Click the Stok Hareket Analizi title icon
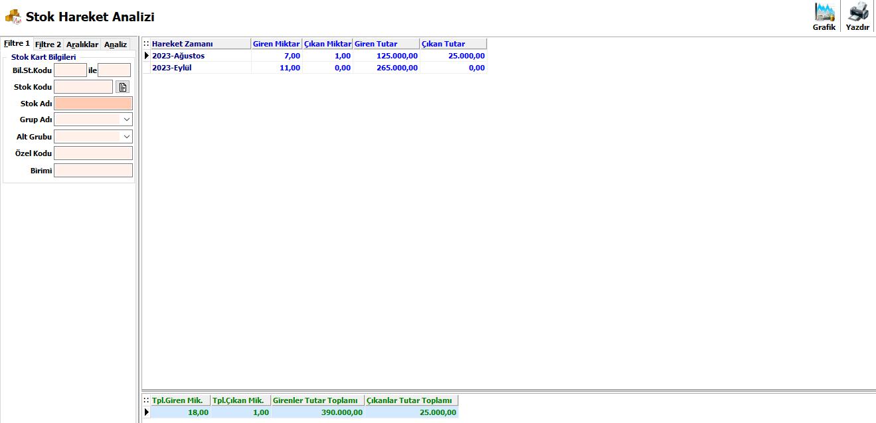Image resolution: width=876 pixels, height=423 pixels. [x=13, y=17]
